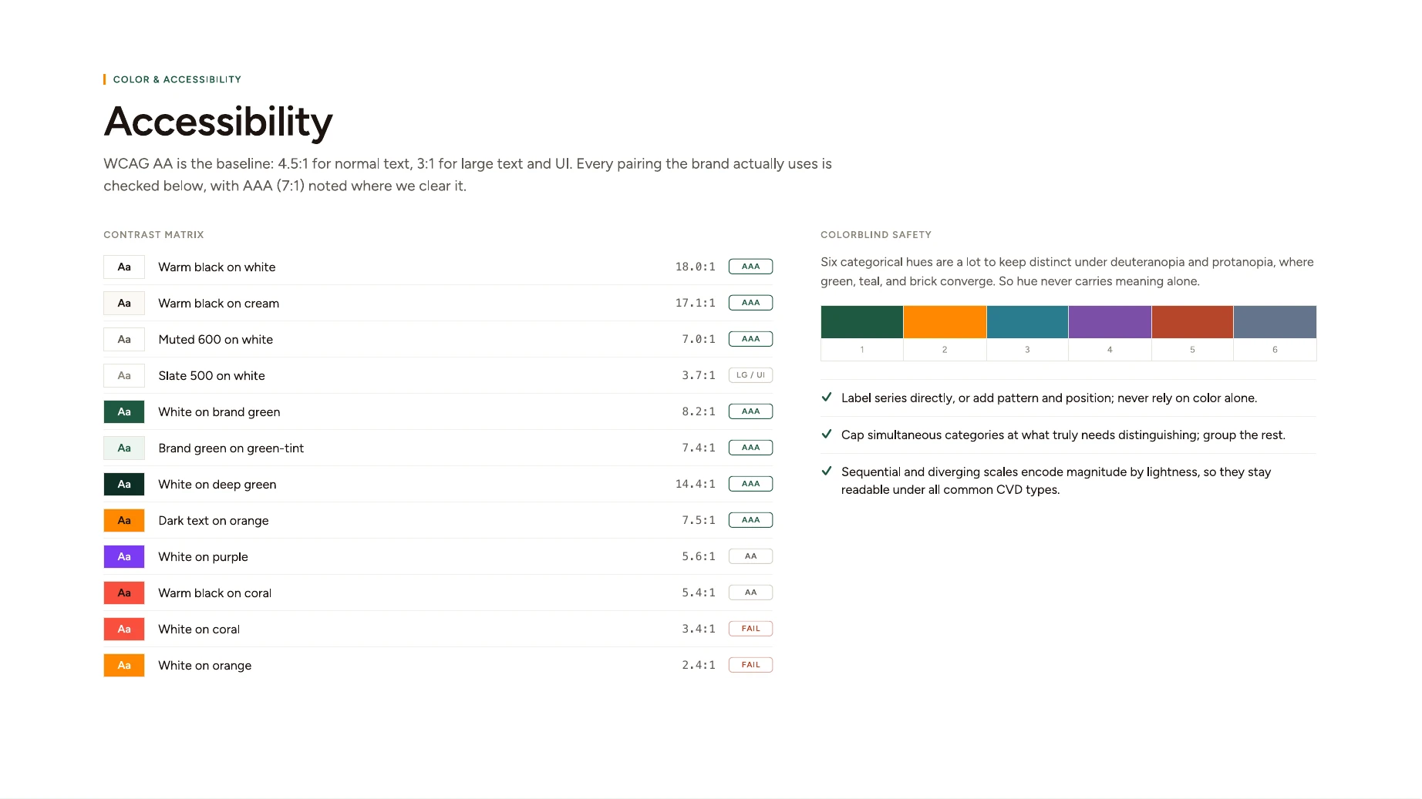Click the Aa chip for "White on brand green"
Screen dimensions: 1422x799
(x=124, y=412)
